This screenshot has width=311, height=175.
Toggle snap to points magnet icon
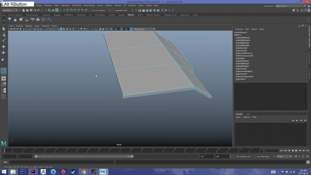click(x=75, y=10)
